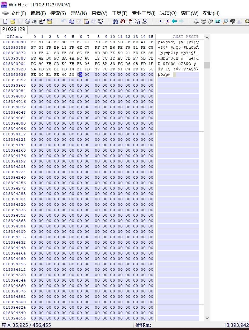Click the Go To Sector icon
The image size is (249, 330).
coord(167,21)
